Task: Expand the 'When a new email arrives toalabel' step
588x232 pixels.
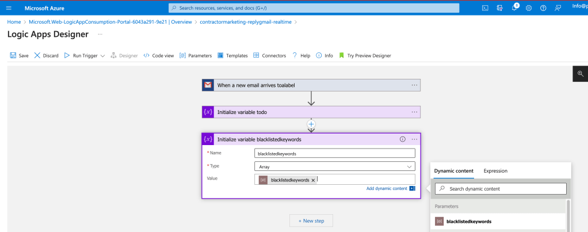Action: [x=311, y=85]
